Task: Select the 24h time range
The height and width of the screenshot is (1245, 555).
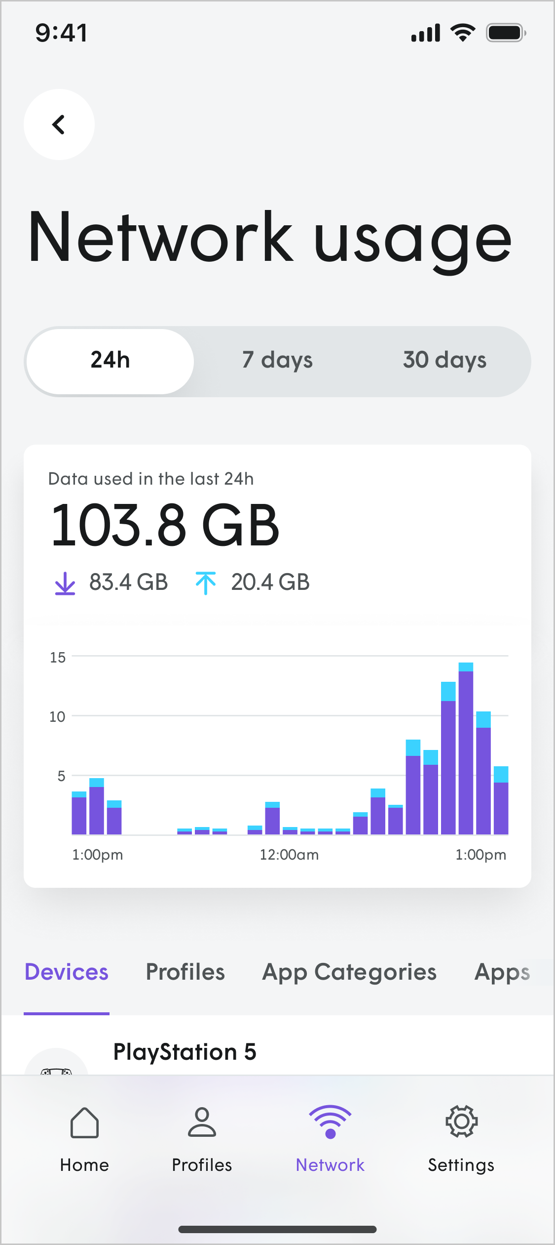Action: coord(110,361)
